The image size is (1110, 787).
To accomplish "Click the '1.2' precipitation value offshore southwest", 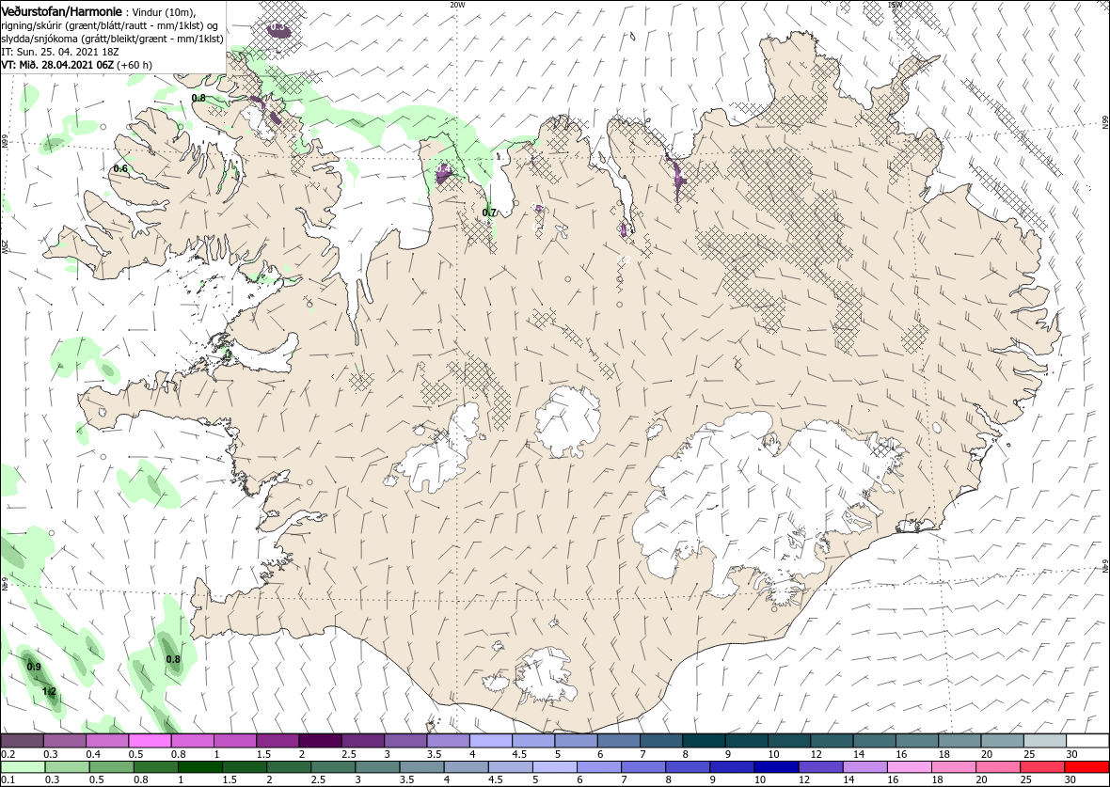I will (49, 691).
